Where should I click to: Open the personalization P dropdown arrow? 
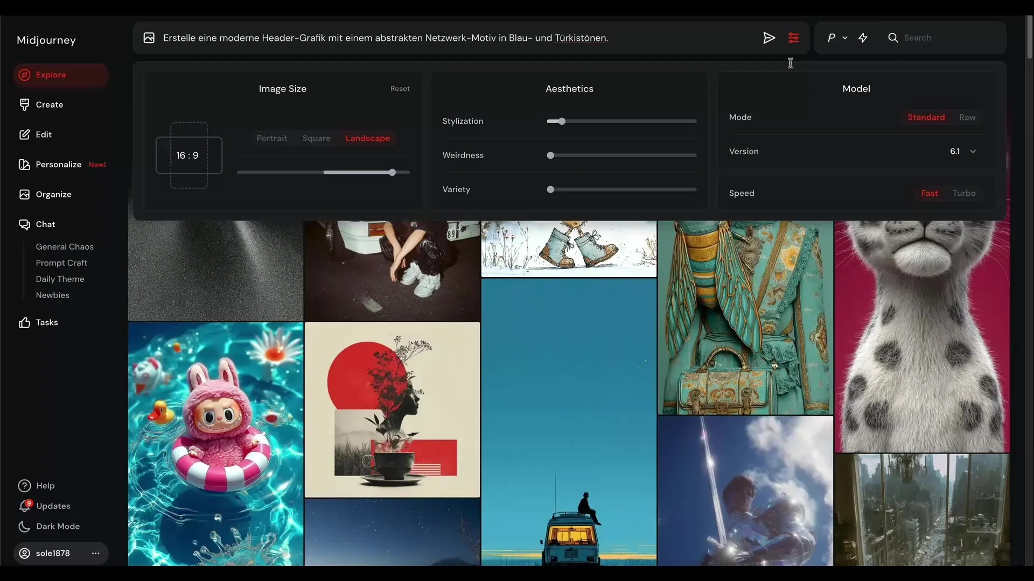(844, 38)
